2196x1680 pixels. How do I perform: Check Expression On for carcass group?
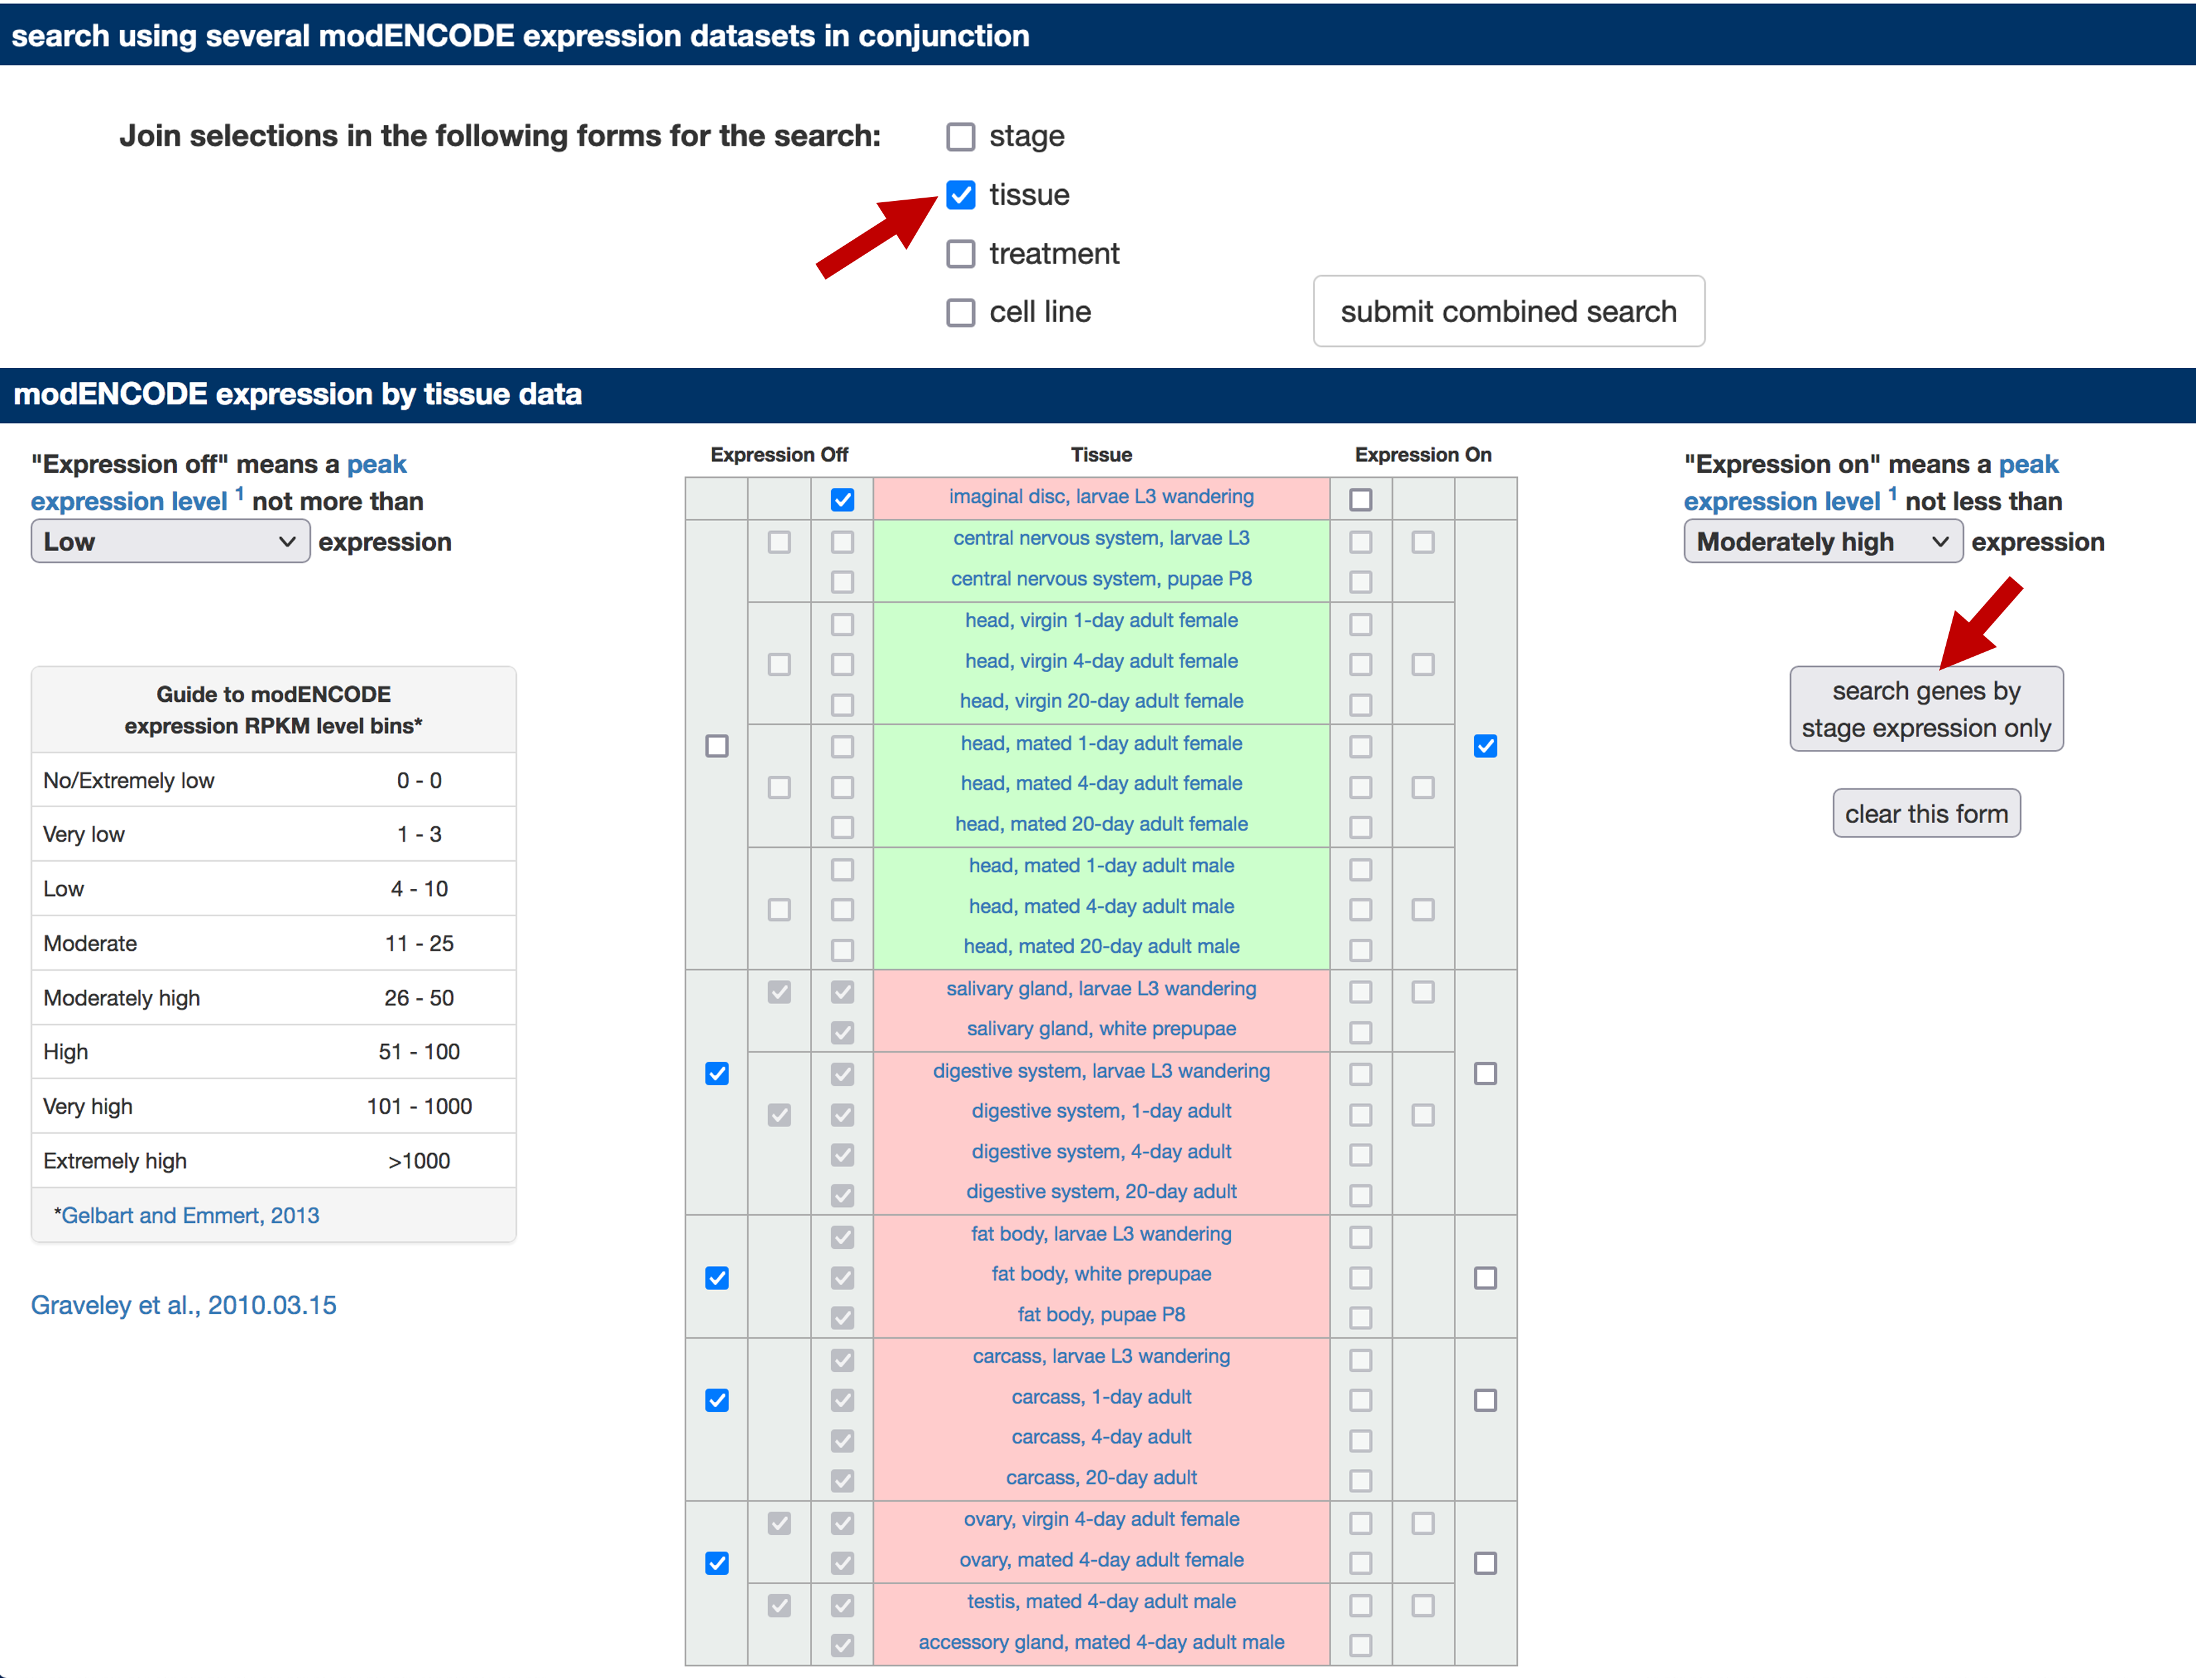coord(1485,1400)
